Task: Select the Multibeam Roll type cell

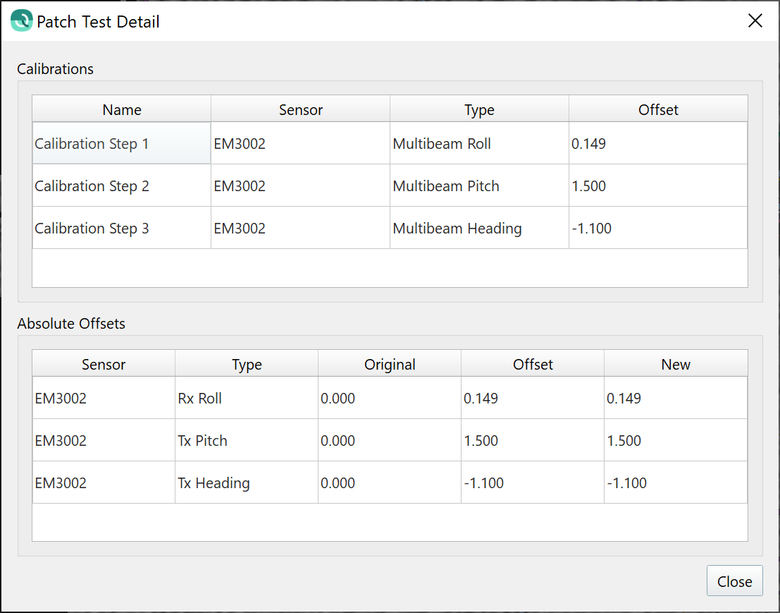Action: coord(442,144)
